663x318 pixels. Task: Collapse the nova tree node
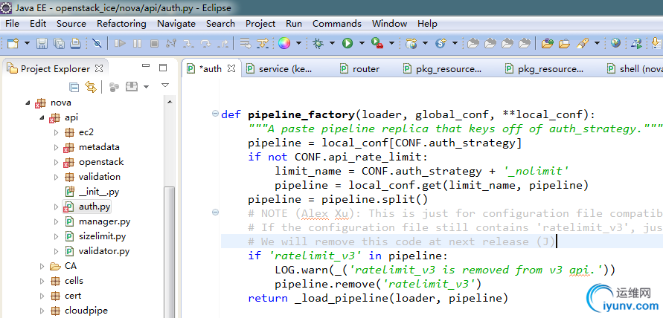point(28,103)
